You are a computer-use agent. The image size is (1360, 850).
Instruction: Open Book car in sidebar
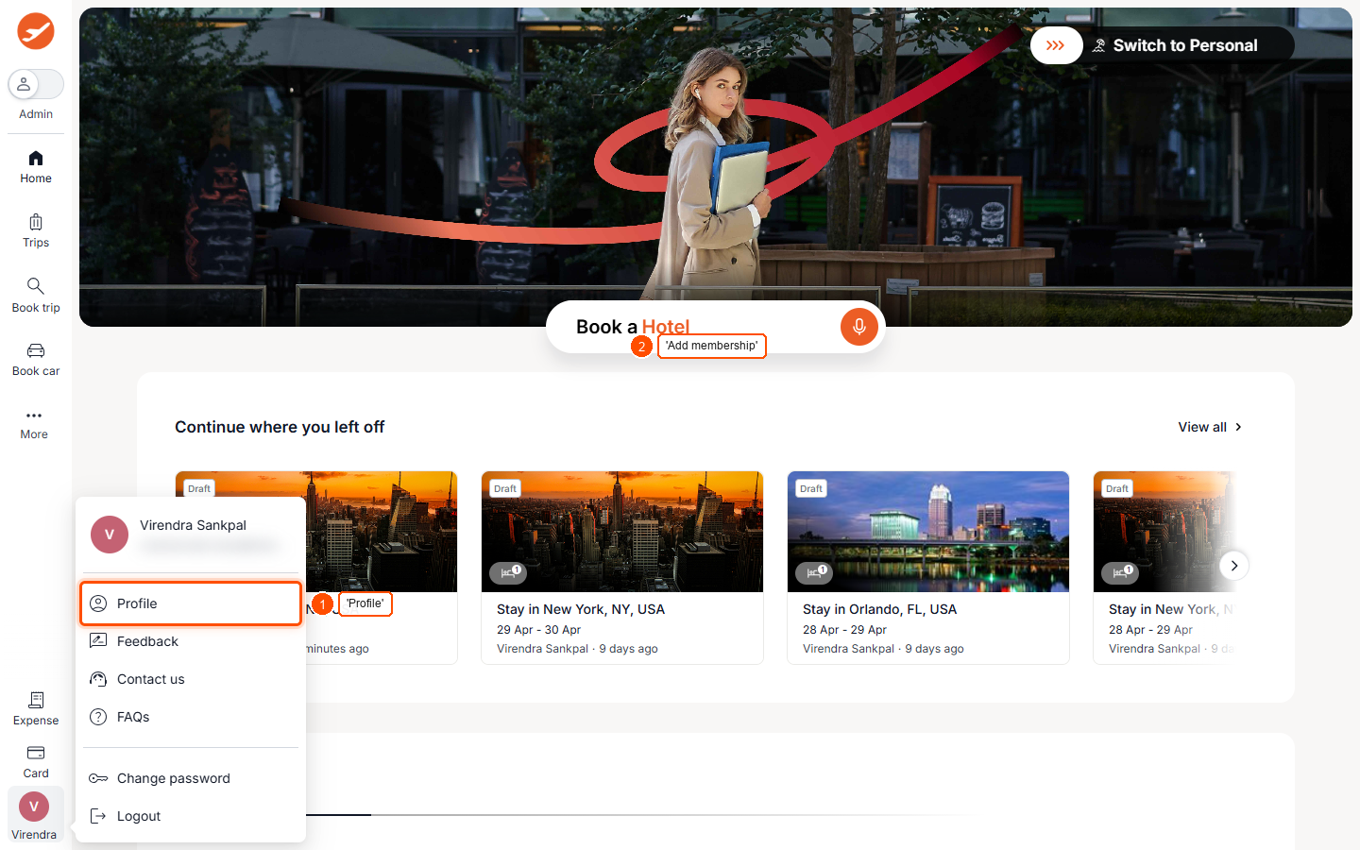pyautogui.click(x=36, y=360)
